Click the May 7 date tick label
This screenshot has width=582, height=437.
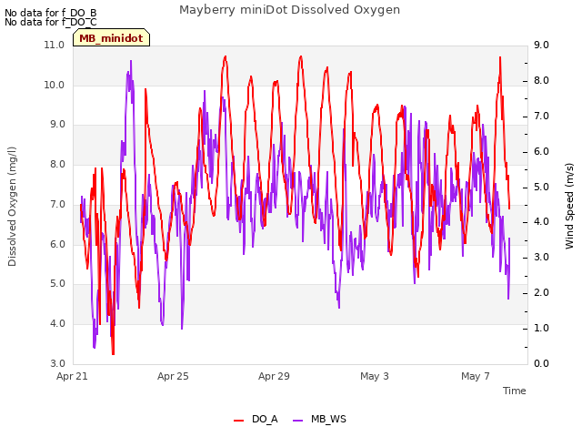(476, 376)
